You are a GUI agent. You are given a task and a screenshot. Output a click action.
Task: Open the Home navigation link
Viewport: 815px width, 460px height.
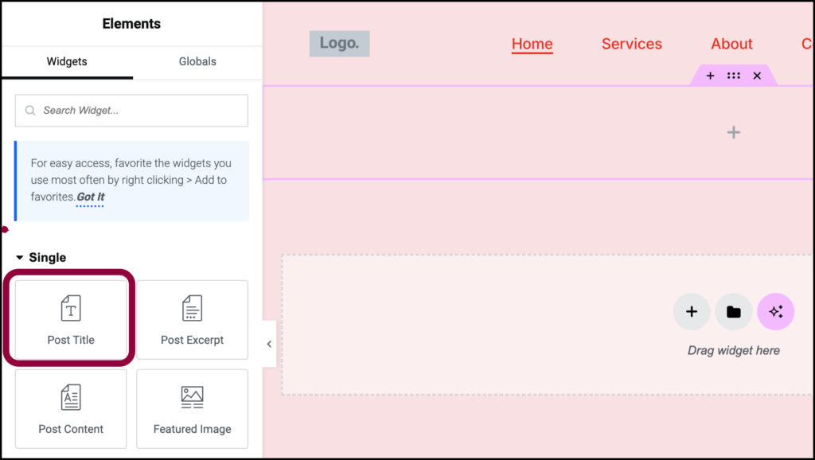(x=532, y=44)
